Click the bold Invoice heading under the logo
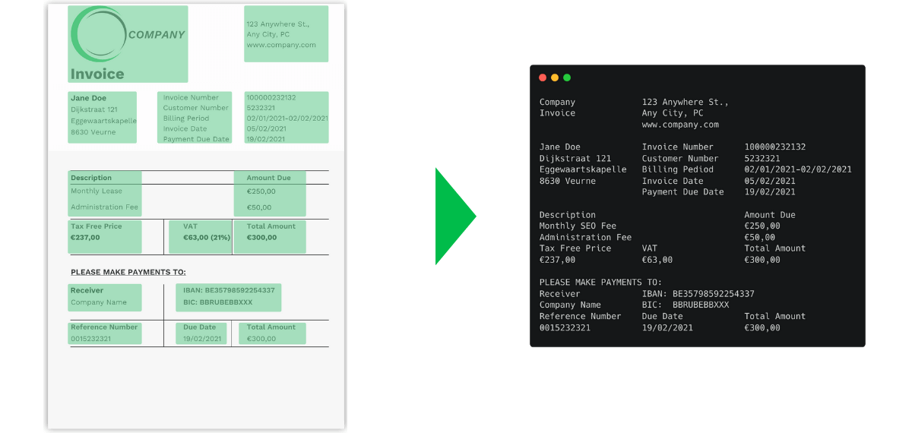 click(x=97, y=74)
